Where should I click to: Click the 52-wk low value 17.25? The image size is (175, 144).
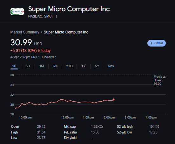pyautogui.click(x=153, y=132)
